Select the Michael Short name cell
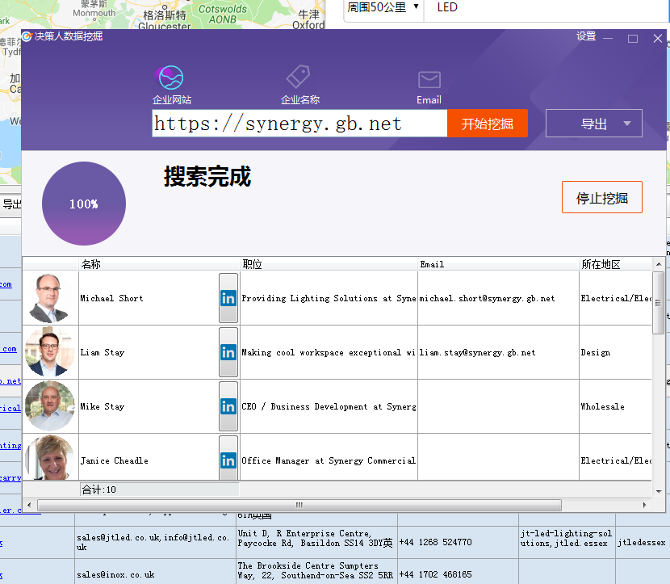The height and width of the screenshot is (584, 670). [149, 298]
